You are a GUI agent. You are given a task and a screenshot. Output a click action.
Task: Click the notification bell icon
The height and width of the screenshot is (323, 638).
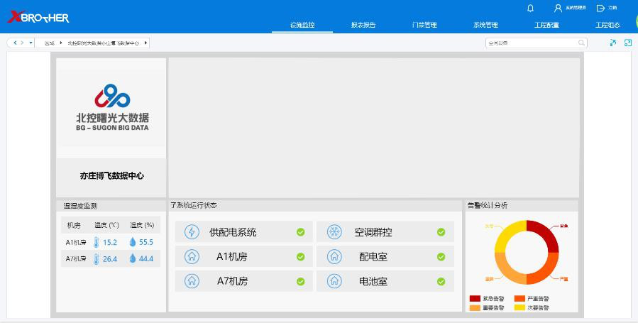[x=530, y=8]
